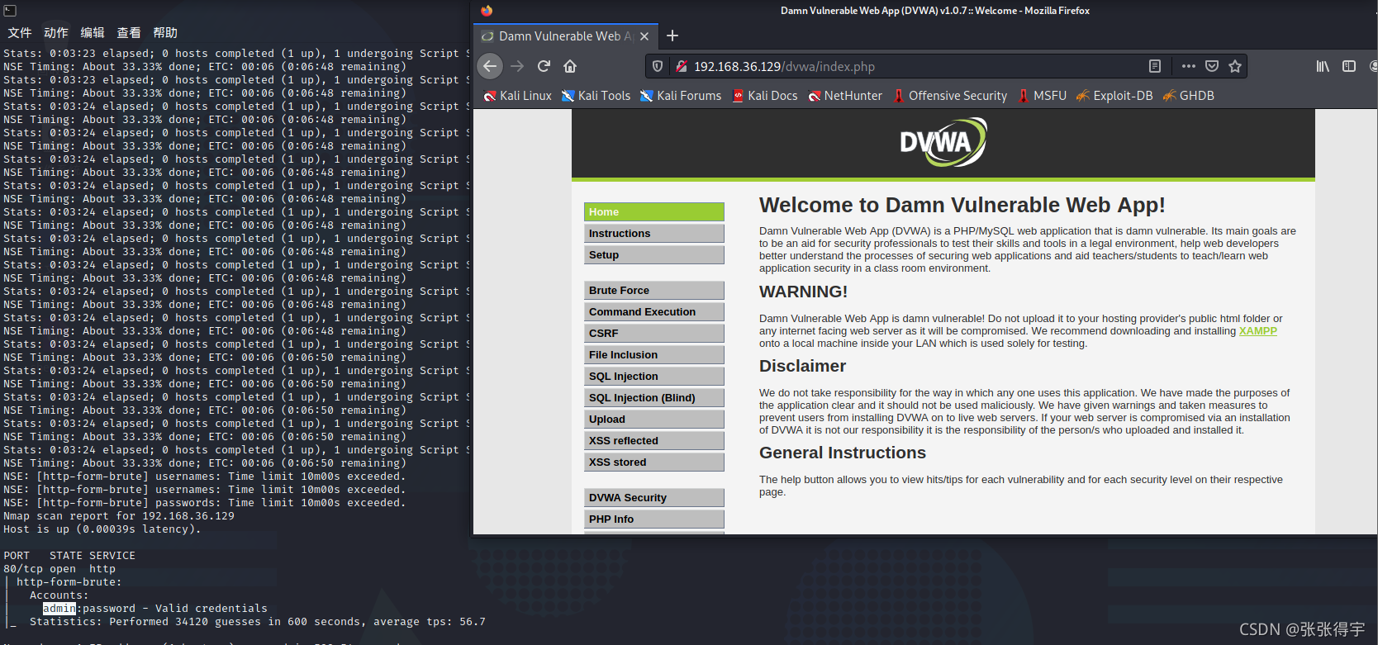
Task: Open Firefox home page icon
Action: (570, 66)
